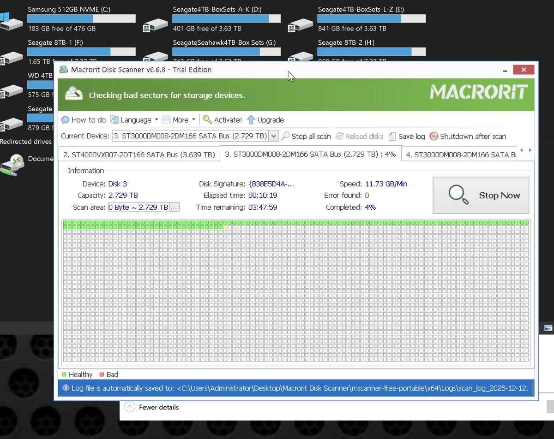The height and width of the screenshot is (439, 554).
Task: Click the MACRORIT logo
Action: (478, 92)
